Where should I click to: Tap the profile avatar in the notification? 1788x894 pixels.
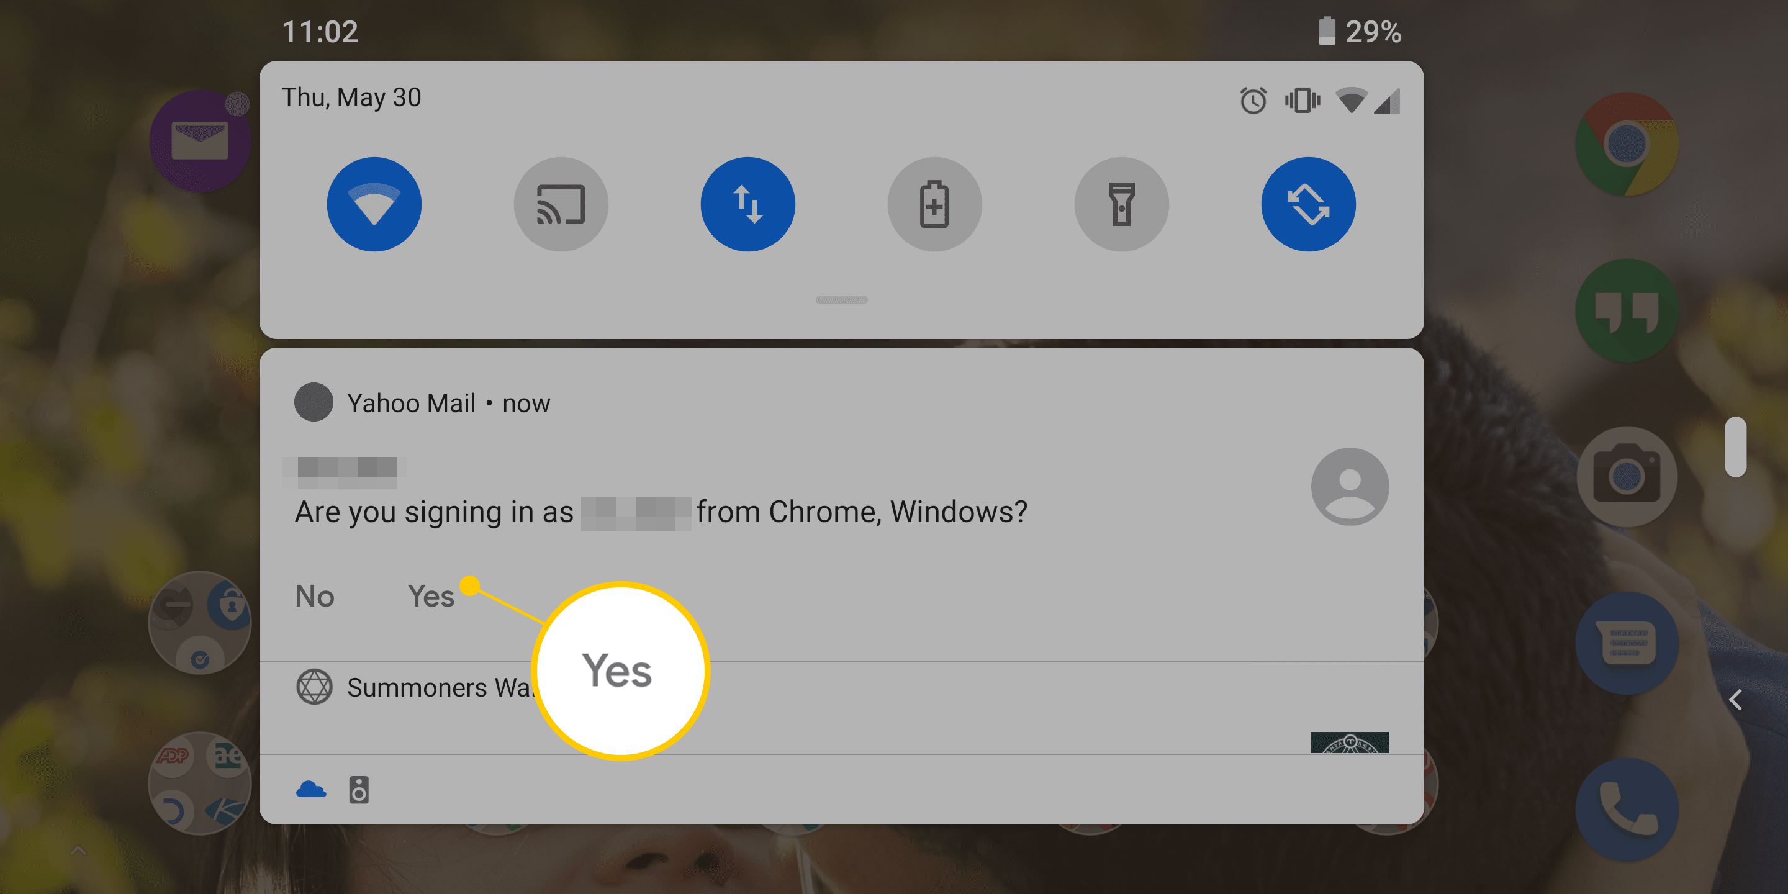[x=1349, y=487]
